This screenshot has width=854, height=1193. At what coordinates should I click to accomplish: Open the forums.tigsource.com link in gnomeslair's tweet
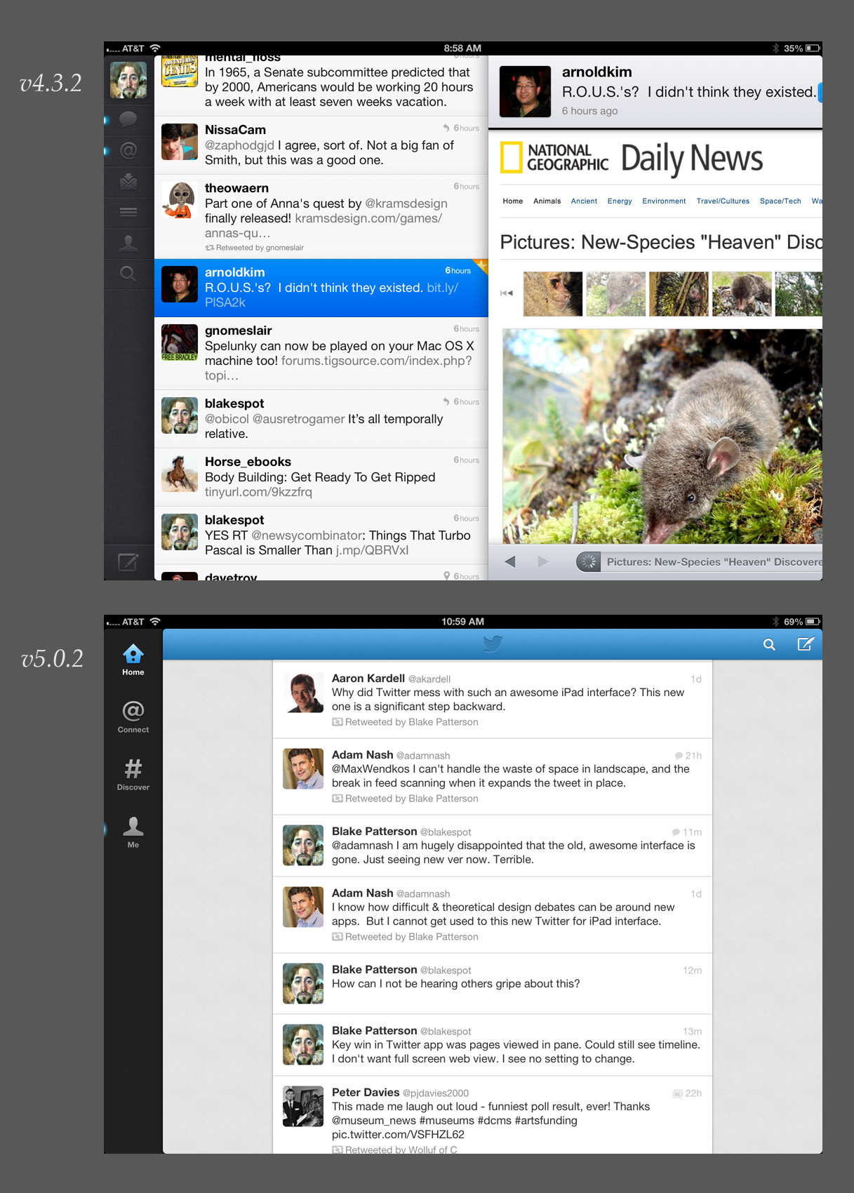coord(338,368)
